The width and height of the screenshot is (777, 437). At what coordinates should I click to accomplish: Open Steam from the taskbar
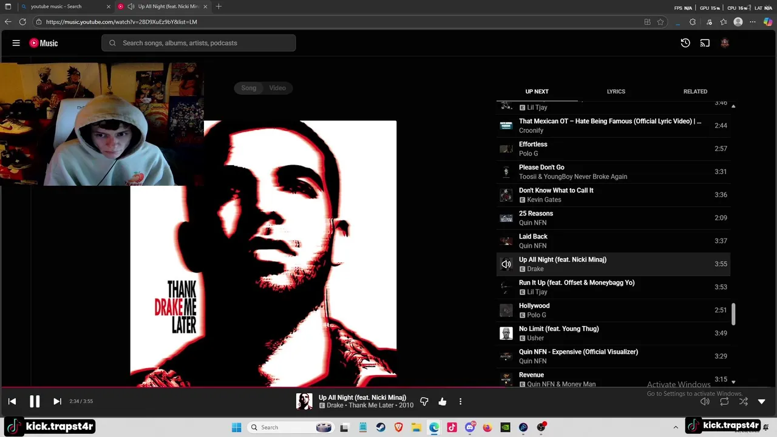click(381, 427)
